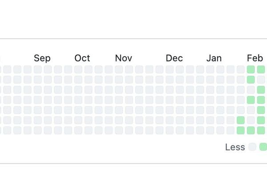Click top-row gray cell directly under Oct label

pos(78,69)
